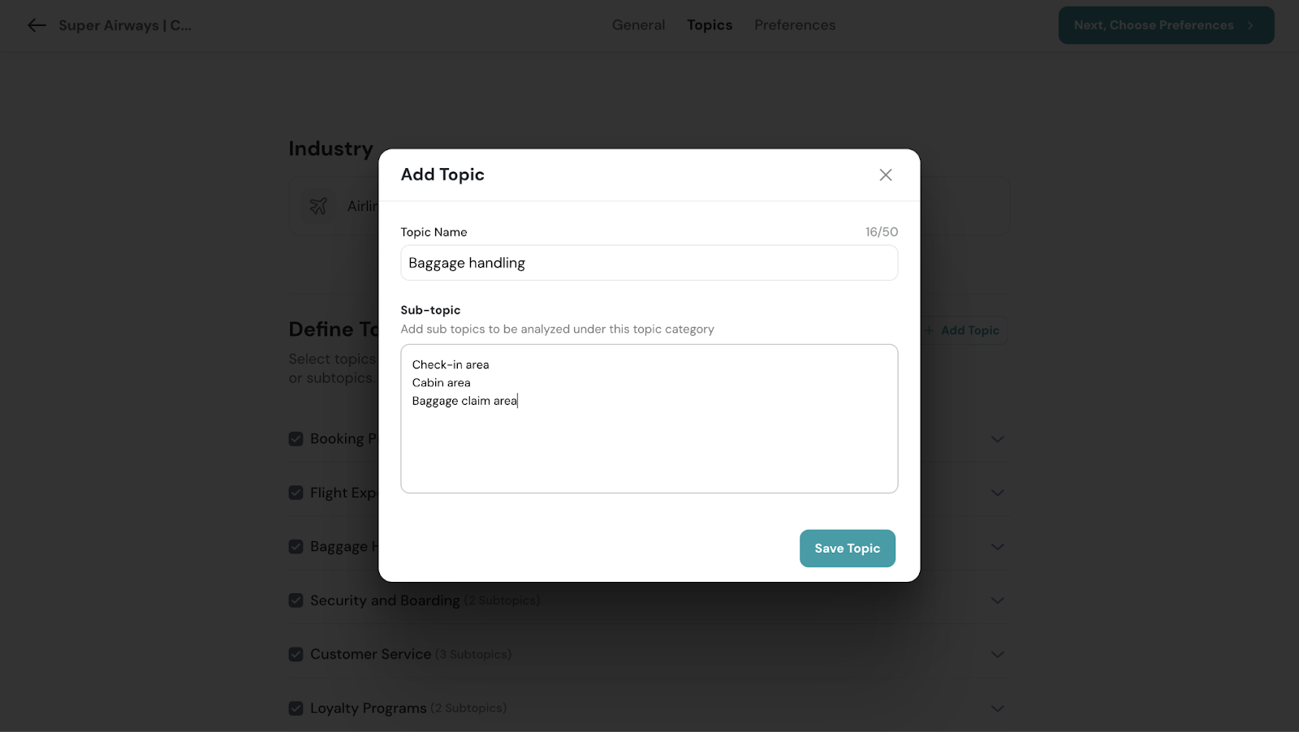
Task: Uncheck the Loyalty Programs checkbox
Action: coord(296,708)
